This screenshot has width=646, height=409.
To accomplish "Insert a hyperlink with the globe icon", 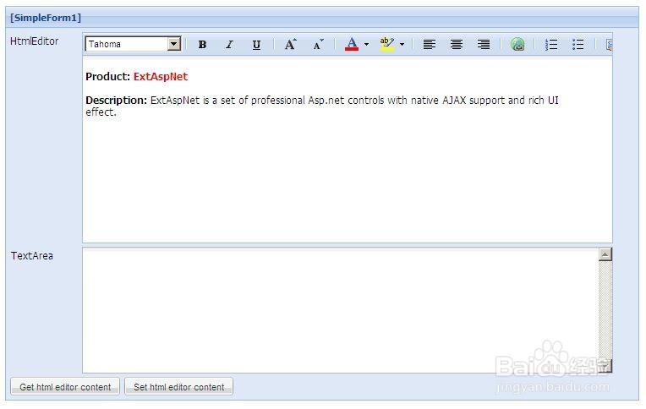I will [517, 45].
